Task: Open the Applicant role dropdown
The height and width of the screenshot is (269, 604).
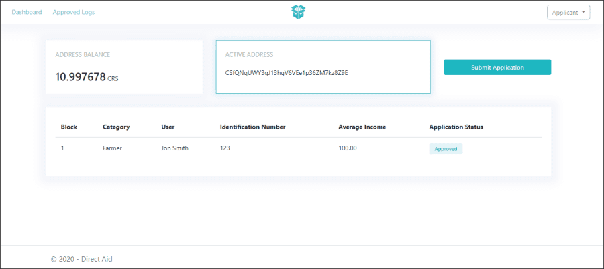Action: click(568, 12)
